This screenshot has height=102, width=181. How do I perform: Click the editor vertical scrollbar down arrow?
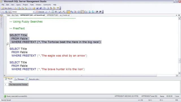pos(179,73)
